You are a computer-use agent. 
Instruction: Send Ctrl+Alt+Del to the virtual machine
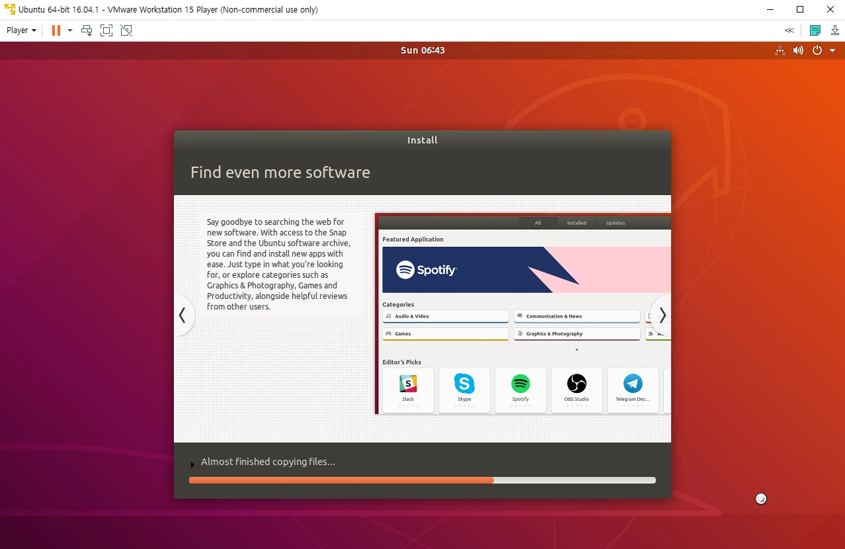87,30
